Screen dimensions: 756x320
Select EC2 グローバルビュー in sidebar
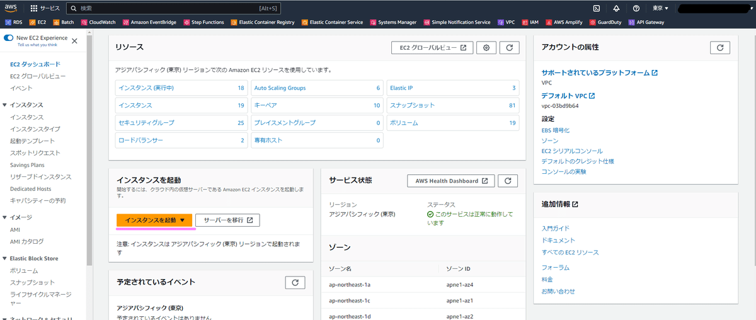(x=38, y=76)
